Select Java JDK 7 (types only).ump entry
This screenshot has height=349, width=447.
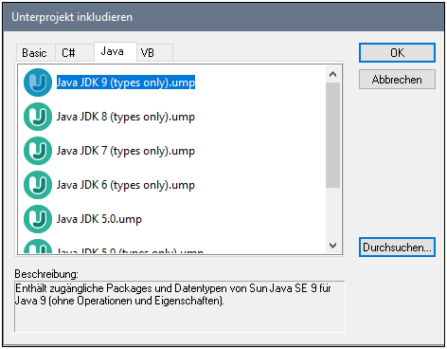(x=126, y=151)
